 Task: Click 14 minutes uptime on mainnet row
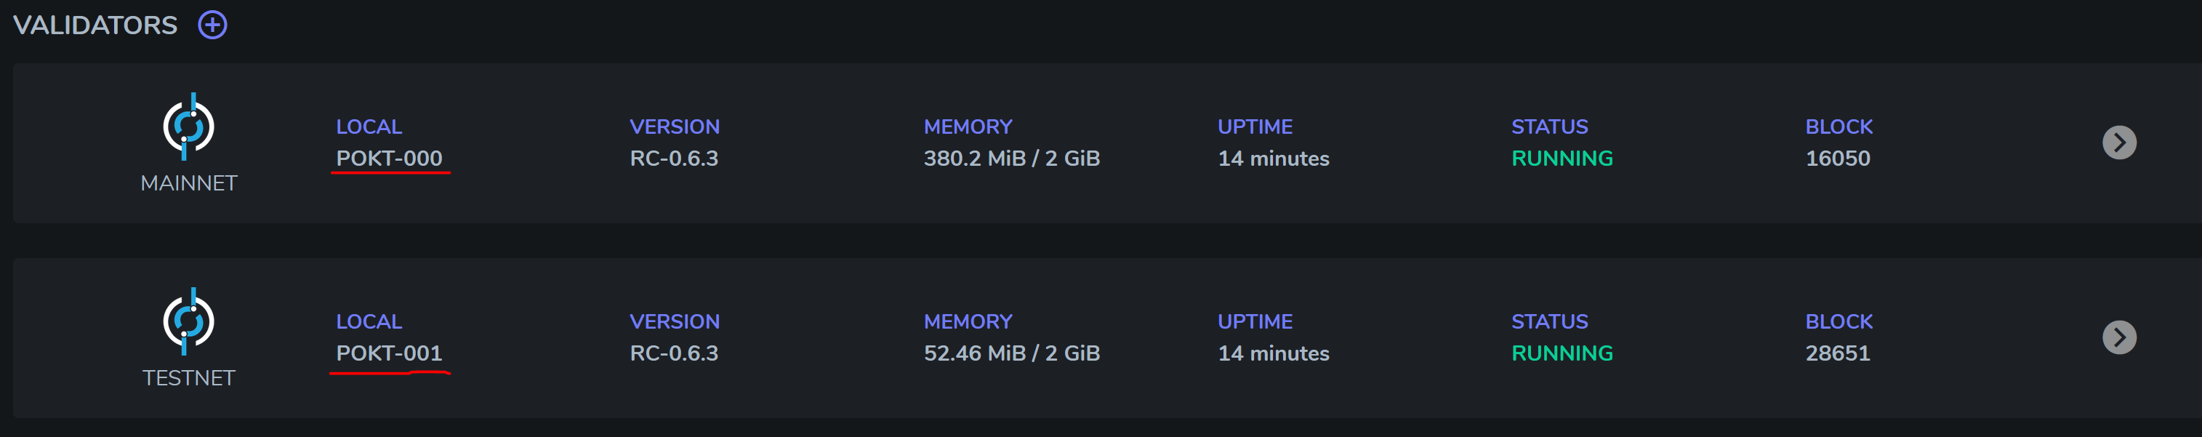point(1273,159)
